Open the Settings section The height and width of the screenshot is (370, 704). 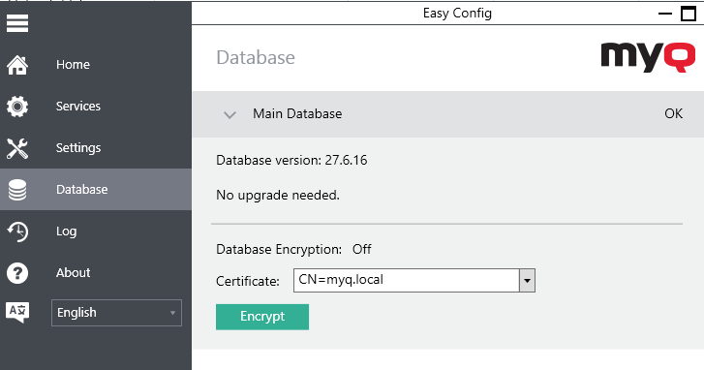[x=78, y=148]
